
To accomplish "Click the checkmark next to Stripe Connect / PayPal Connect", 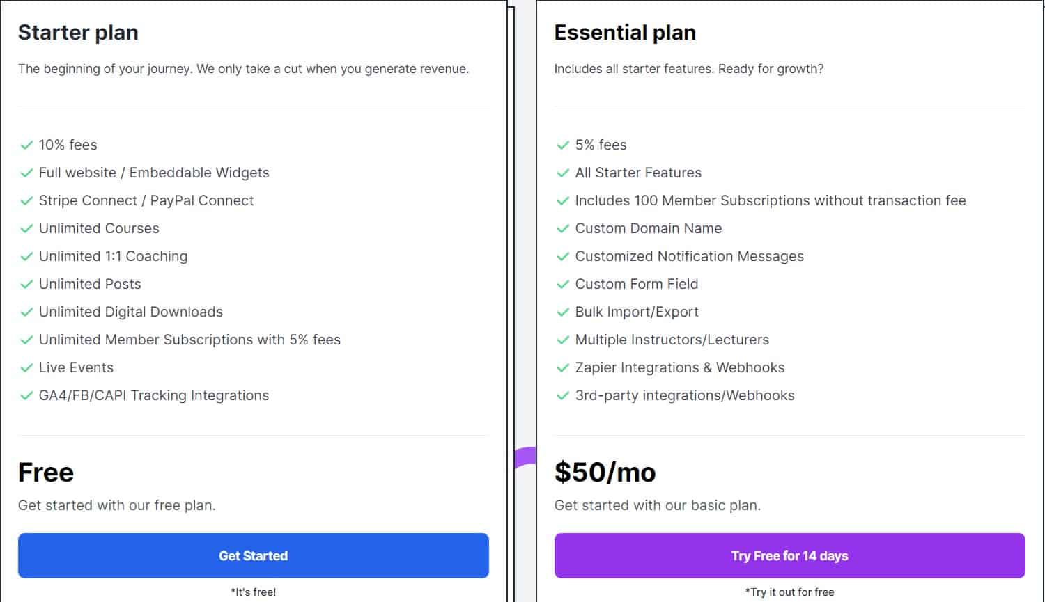I will pyautogui.click(x=27, y=200).
